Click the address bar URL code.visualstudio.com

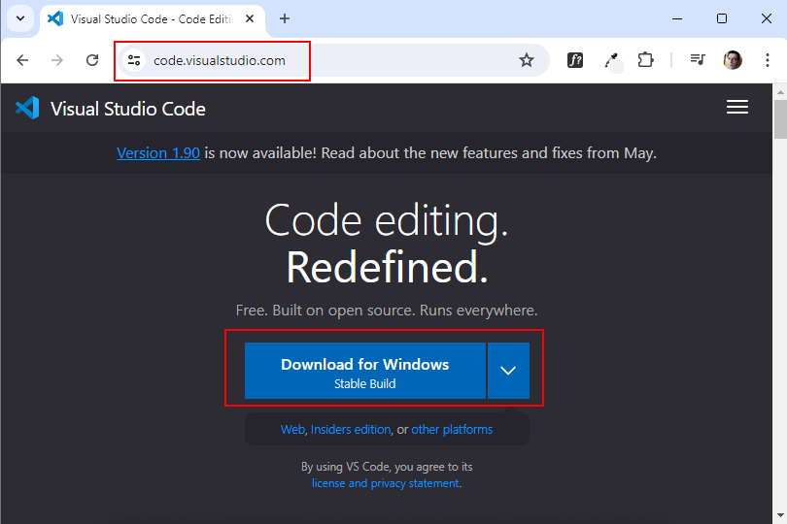(x=220, y=61)
